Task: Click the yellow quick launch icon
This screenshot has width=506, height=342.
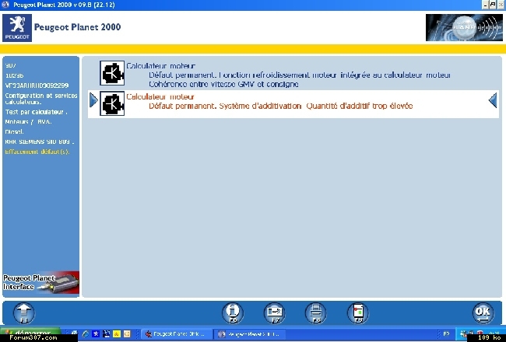Action: [117, 334]
